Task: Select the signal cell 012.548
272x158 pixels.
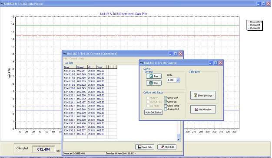Action: [82, 110]
